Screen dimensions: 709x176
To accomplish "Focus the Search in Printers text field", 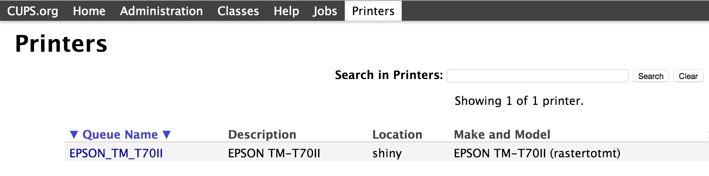I will 538,76.
